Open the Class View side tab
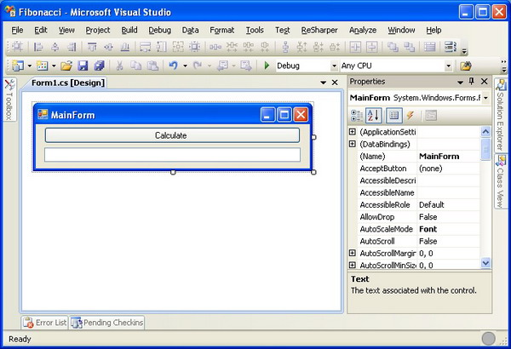Screen dimensions: 511x349 (x=500, y=181)
